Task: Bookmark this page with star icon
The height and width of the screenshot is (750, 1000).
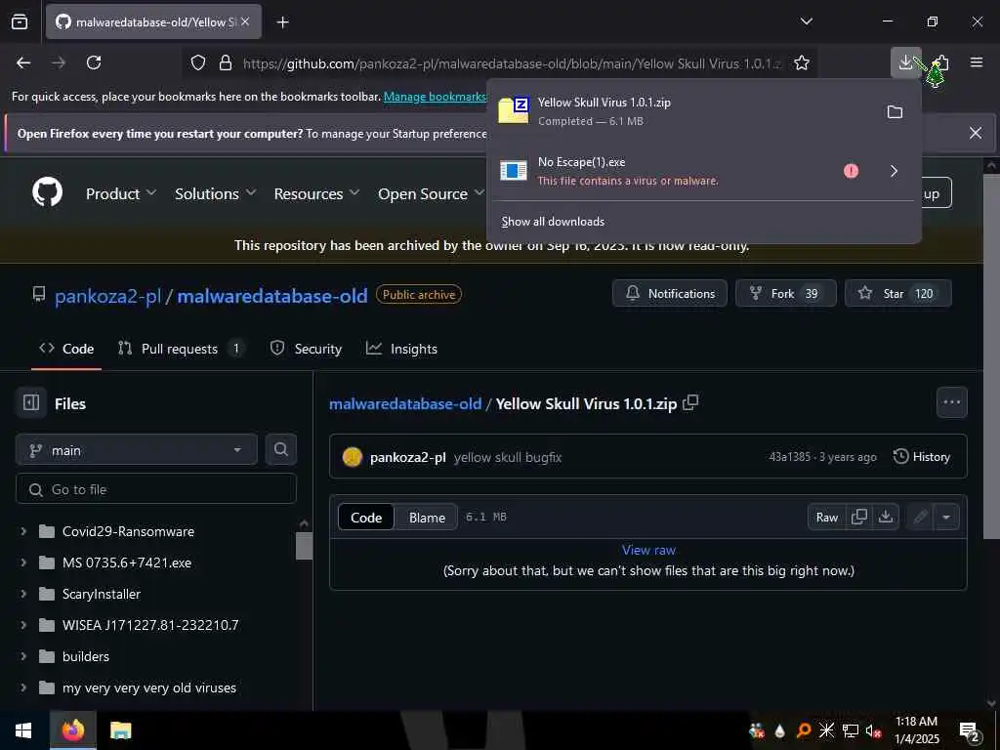Action: 802,62
